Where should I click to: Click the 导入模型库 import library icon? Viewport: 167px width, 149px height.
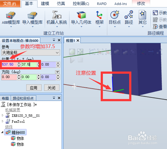[33, 15]
